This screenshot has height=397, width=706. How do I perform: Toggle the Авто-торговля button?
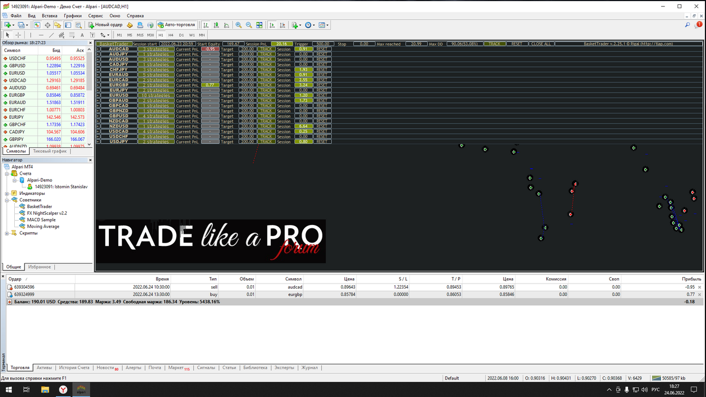177,25
